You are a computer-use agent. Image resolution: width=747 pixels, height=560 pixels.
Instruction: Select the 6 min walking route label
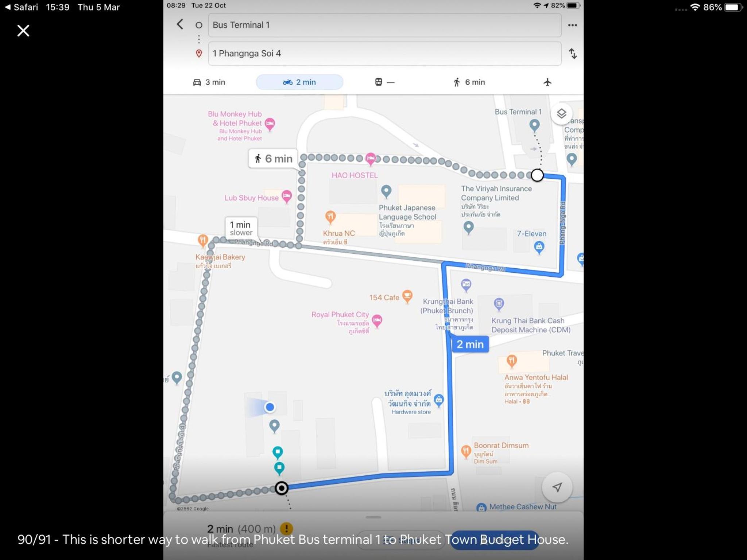coord(273,159)
